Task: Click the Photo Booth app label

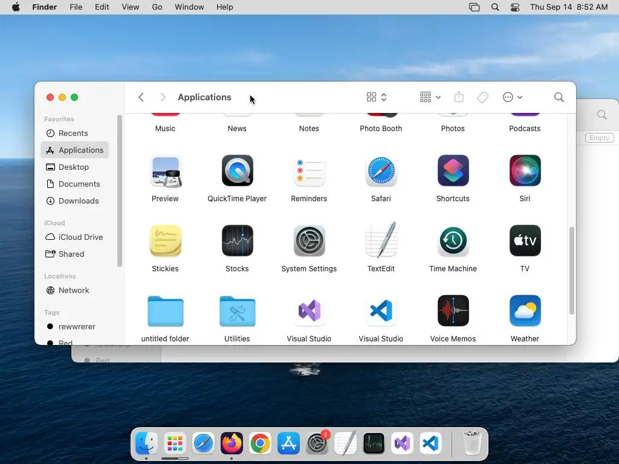Action: tap(381, 129)
